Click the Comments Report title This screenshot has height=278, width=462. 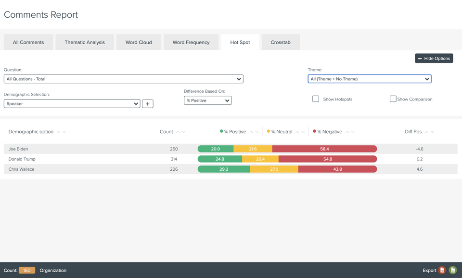40,15
